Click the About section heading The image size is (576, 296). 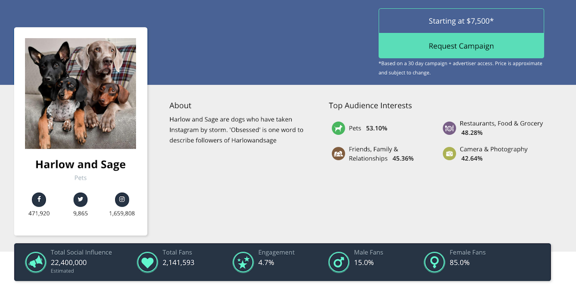click(x=180, y=106)
